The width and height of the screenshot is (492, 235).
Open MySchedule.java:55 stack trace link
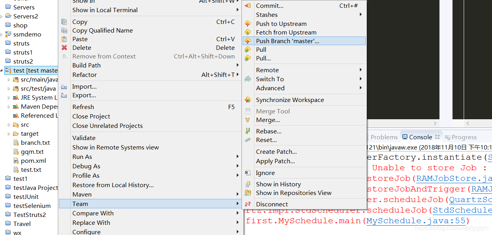tap(416, 221)
